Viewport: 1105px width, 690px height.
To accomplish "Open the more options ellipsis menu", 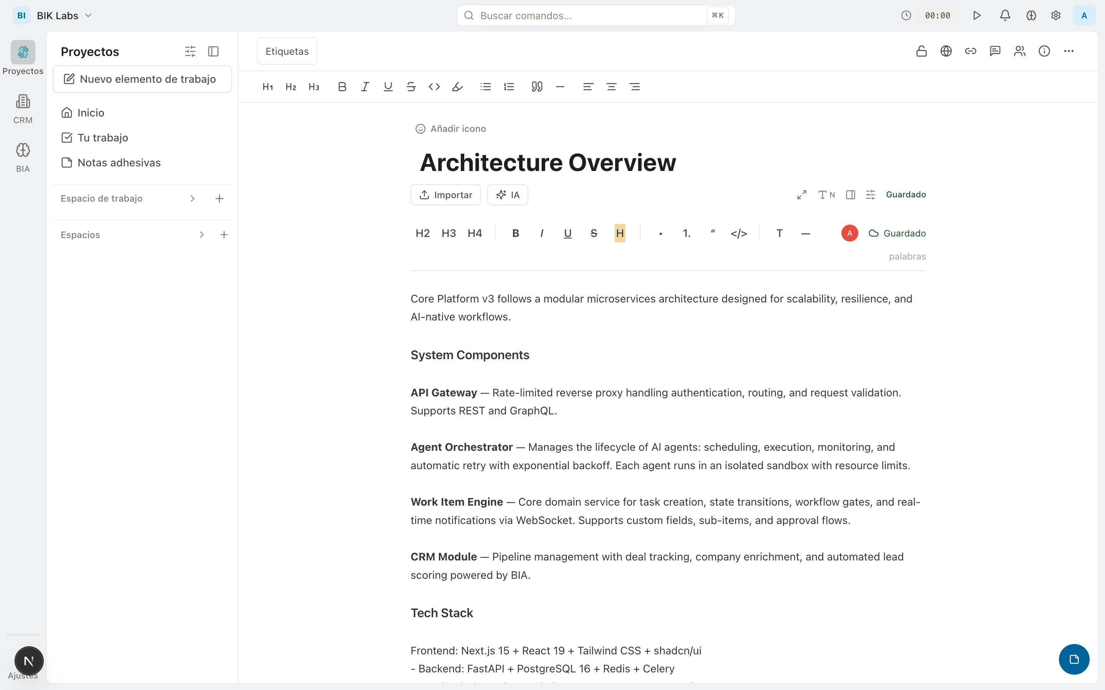I will 1069,51.
